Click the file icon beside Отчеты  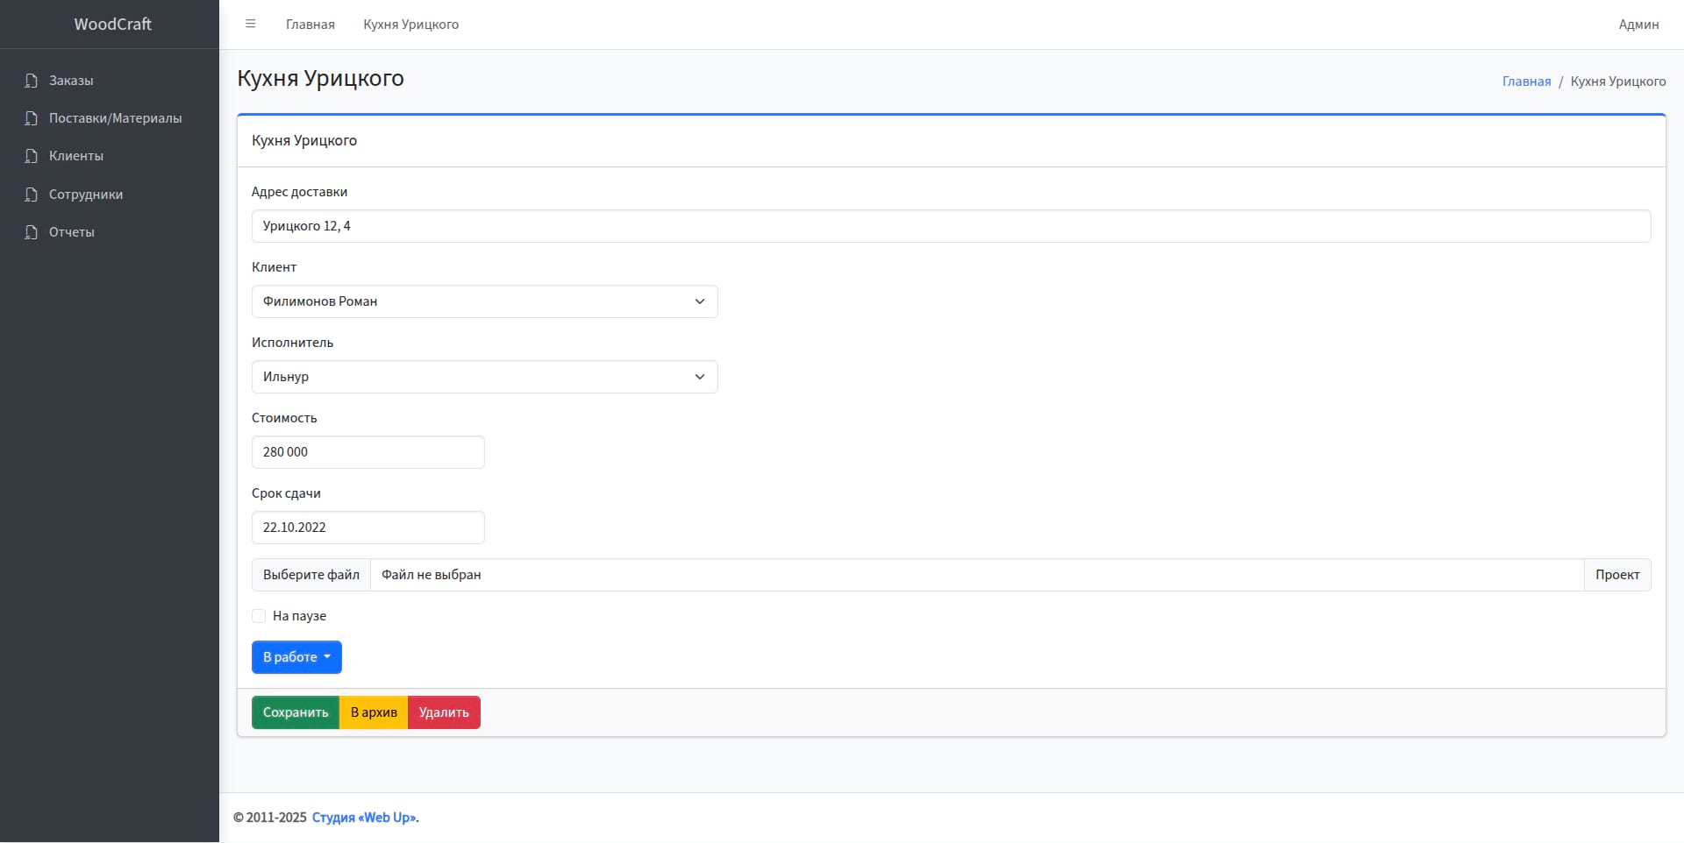32,232
